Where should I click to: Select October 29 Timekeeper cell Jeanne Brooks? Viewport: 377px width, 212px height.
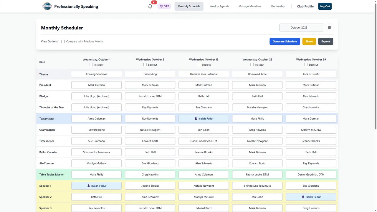pos(311,141)
